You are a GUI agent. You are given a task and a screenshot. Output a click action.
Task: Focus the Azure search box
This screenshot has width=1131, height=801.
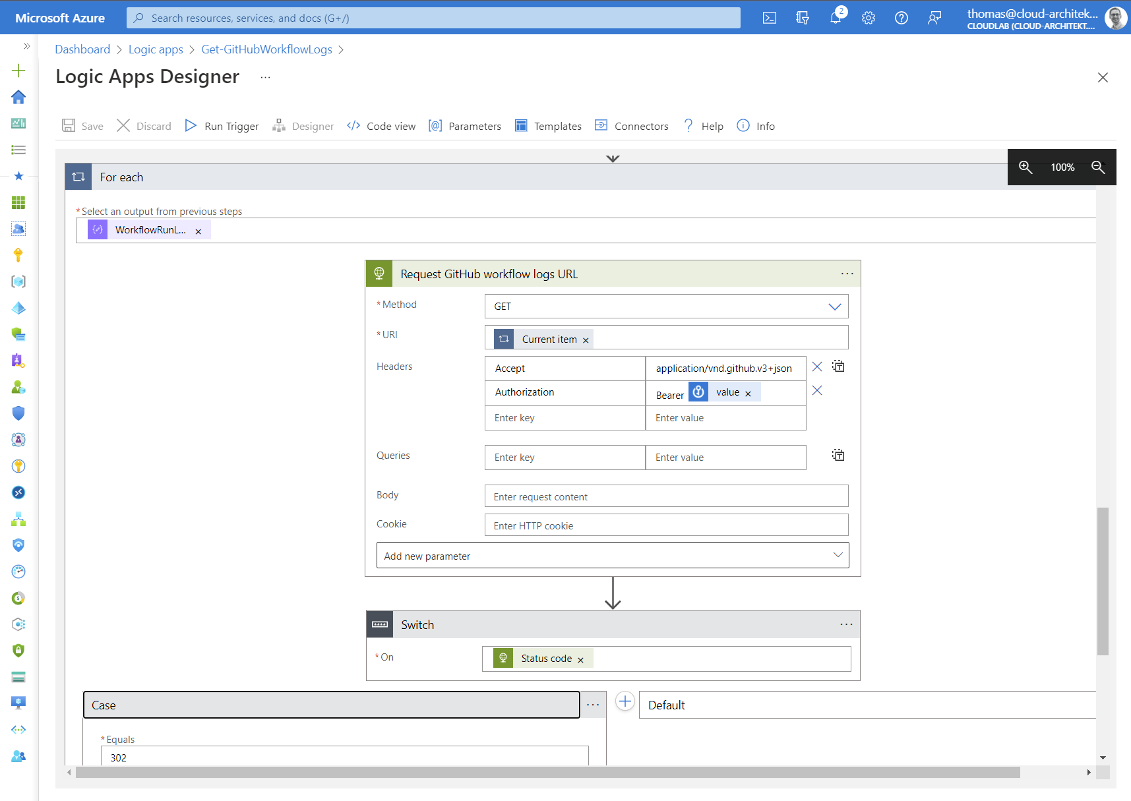[433, 18]
